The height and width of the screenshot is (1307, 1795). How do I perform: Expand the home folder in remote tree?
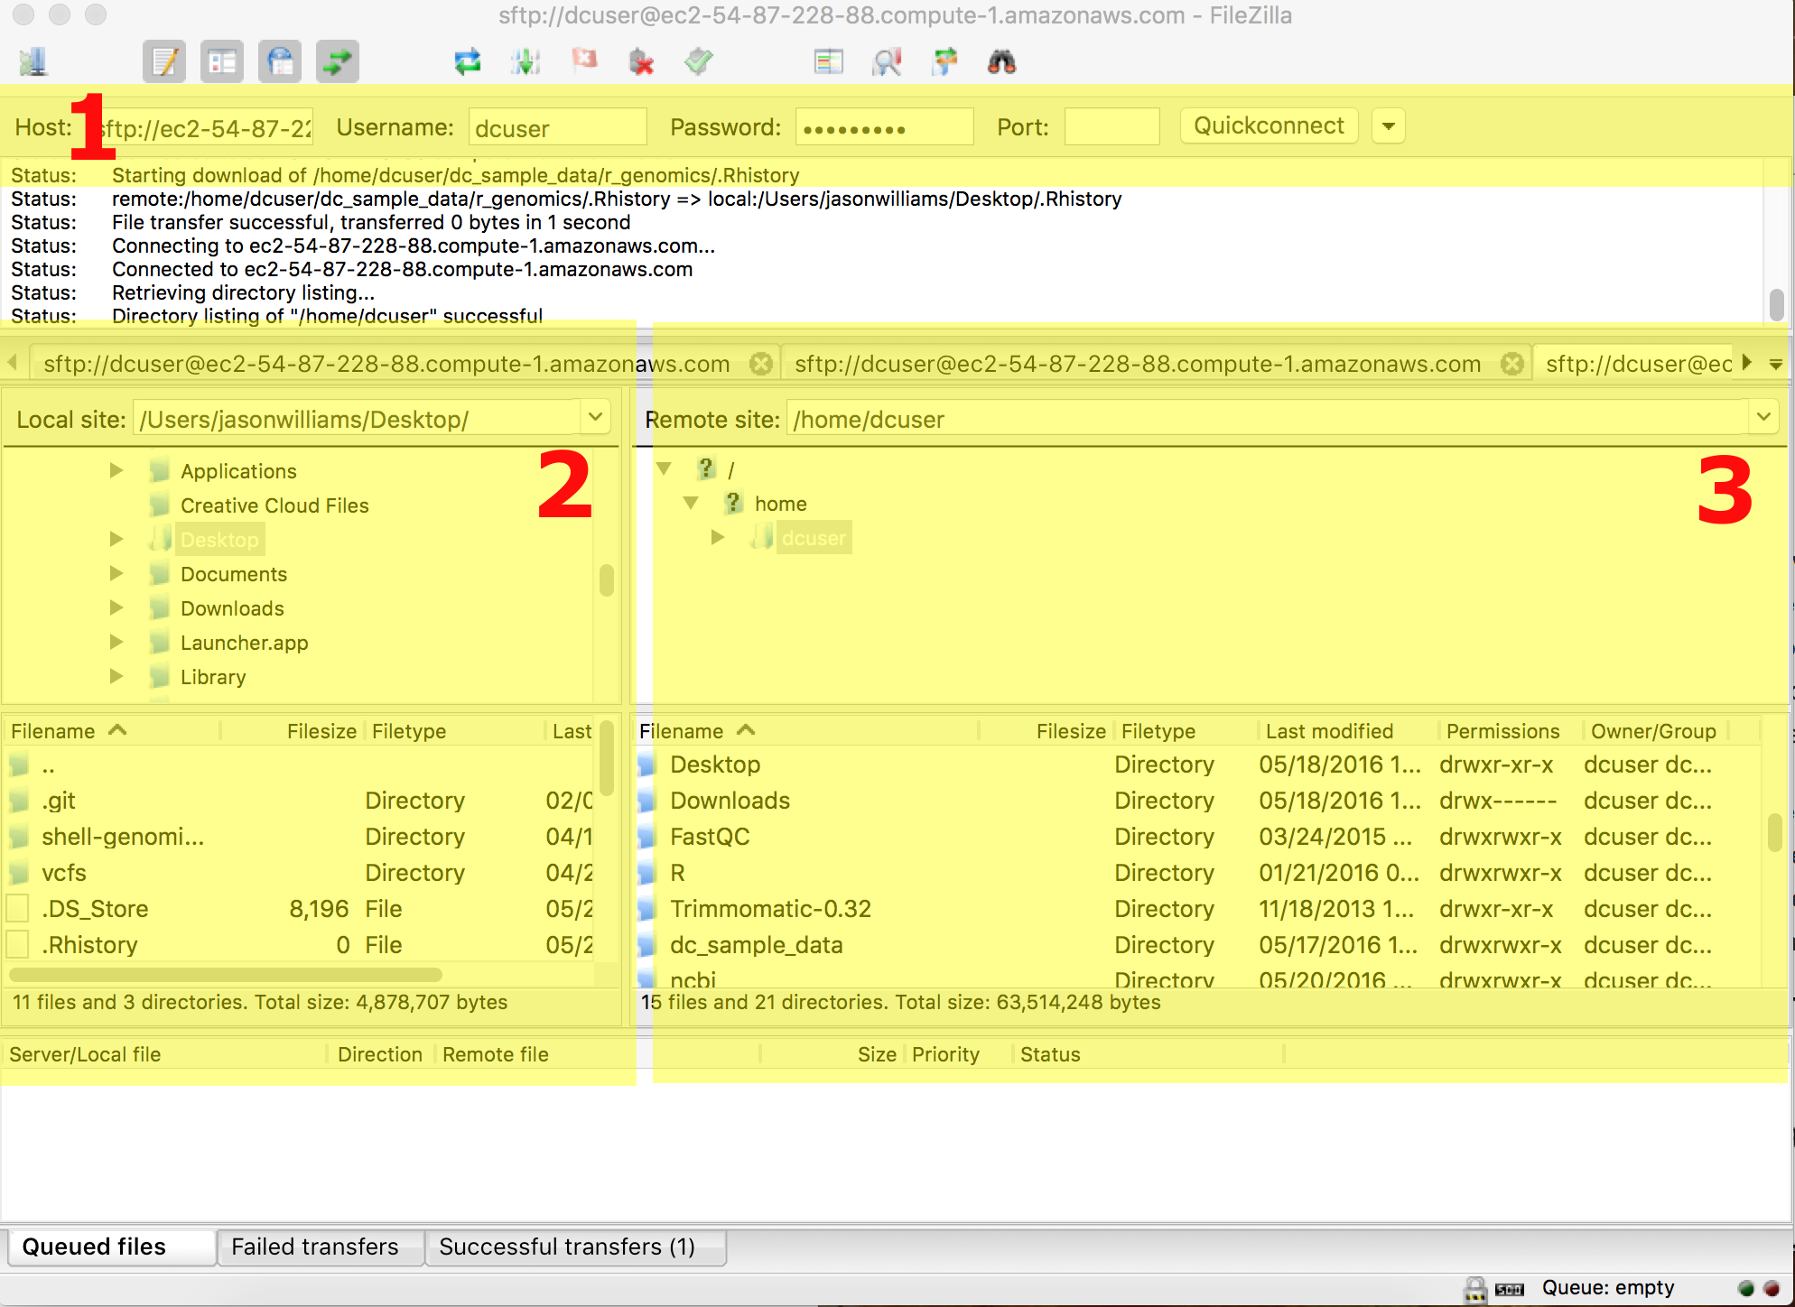pos(688,503)
